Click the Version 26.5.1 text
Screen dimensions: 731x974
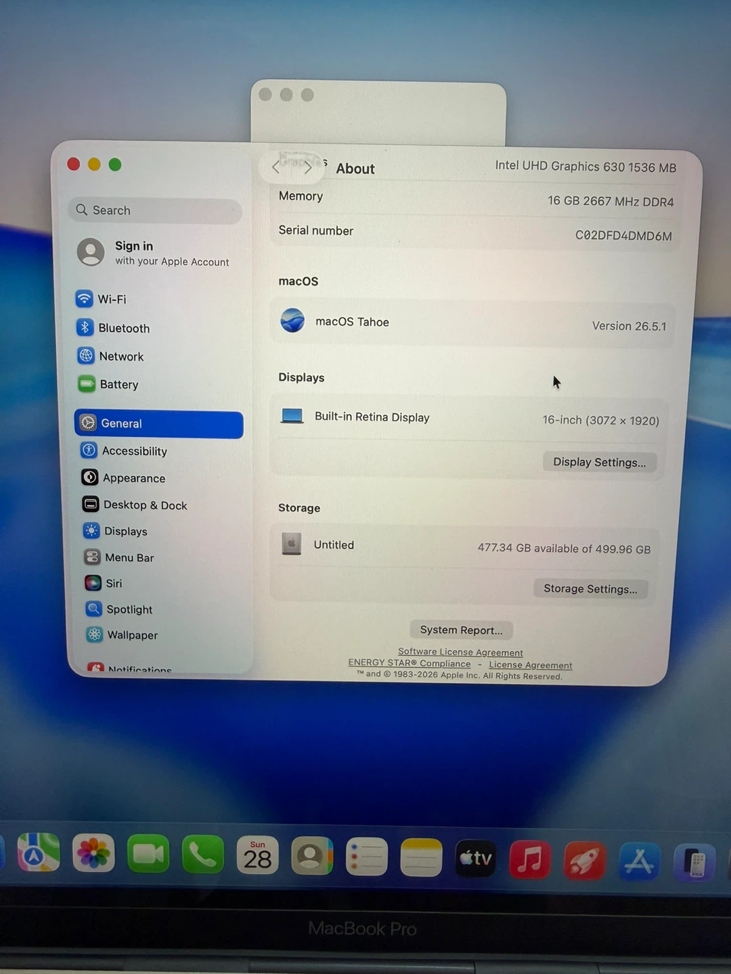[629, 326]
